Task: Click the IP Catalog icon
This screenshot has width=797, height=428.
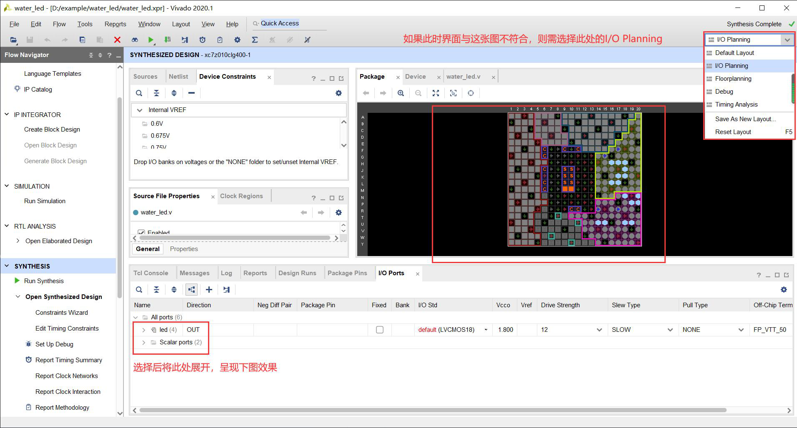Action: (x=17, y=89)
